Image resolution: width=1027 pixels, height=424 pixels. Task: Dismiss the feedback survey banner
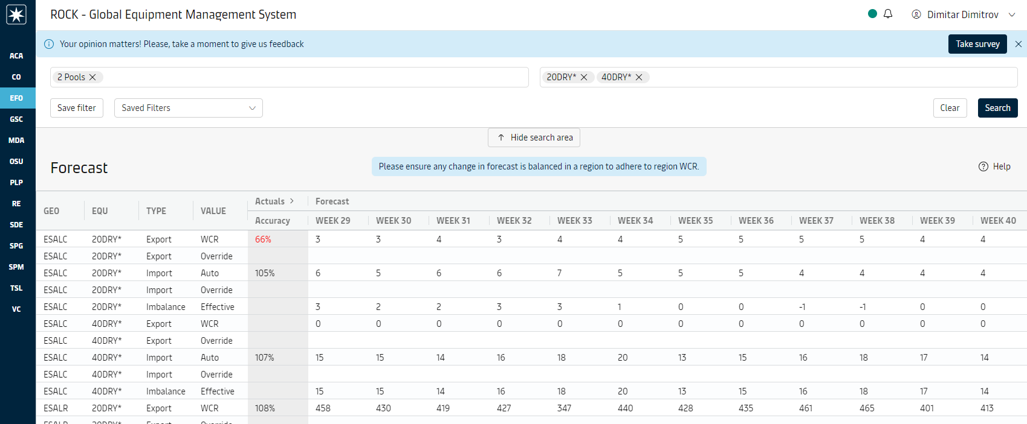click(x=1019, y=44)
